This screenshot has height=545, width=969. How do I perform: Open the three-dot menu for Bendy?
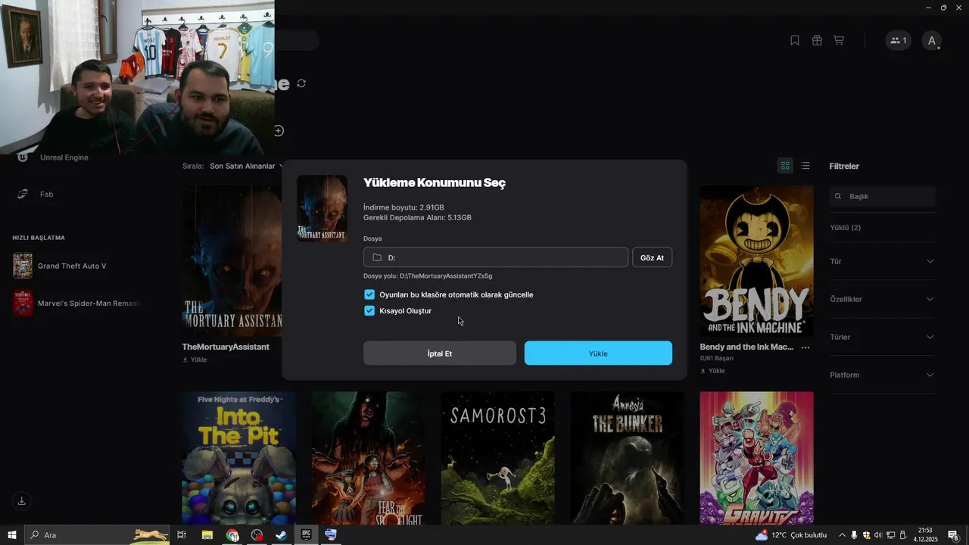805,347
